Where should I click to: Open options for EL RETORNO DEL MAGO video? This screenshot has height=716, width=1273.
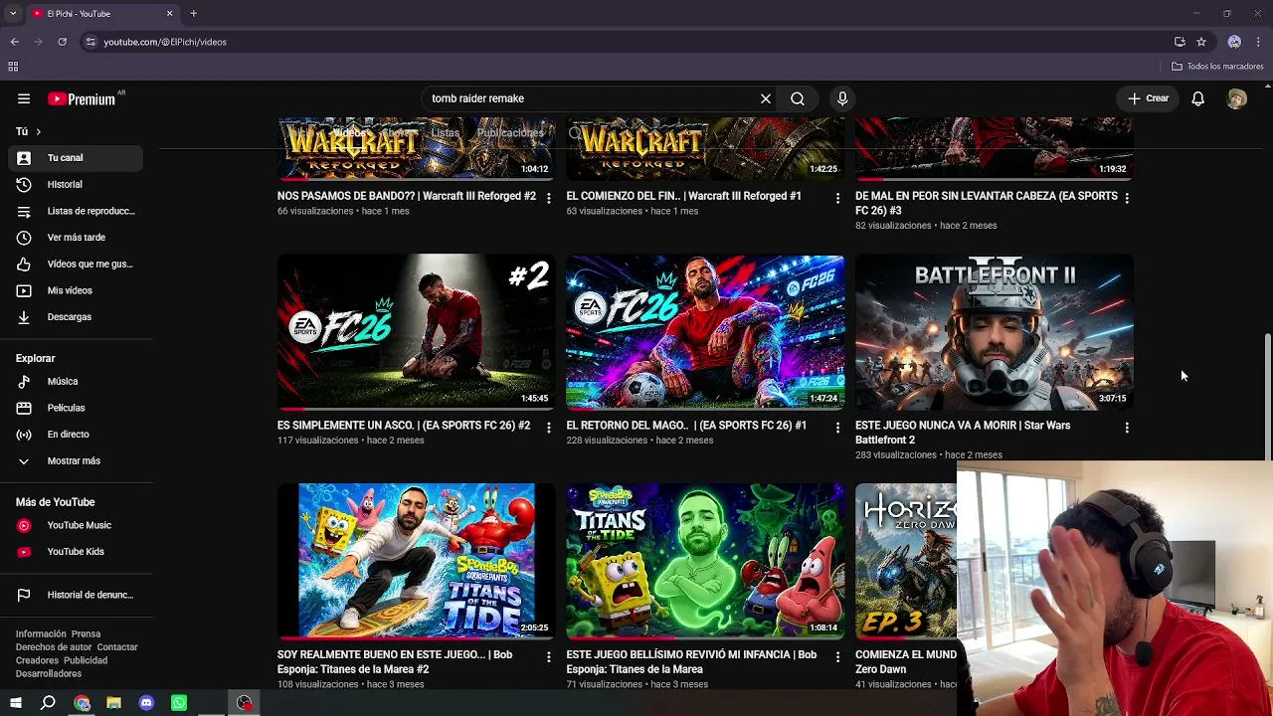837,428
